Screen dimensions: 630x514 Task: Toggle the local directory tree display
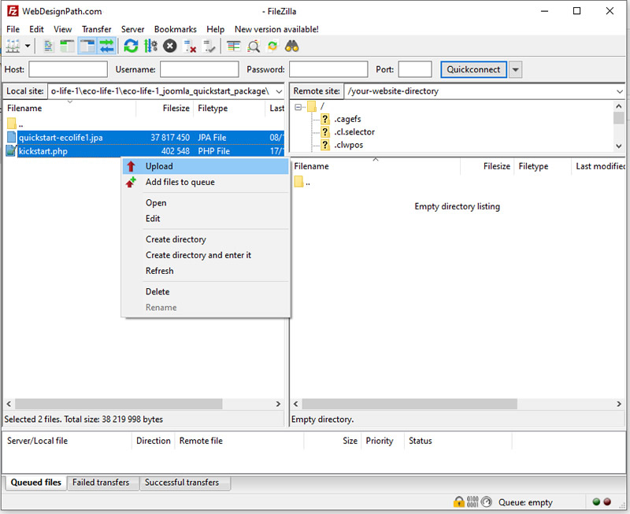[67, 46]
